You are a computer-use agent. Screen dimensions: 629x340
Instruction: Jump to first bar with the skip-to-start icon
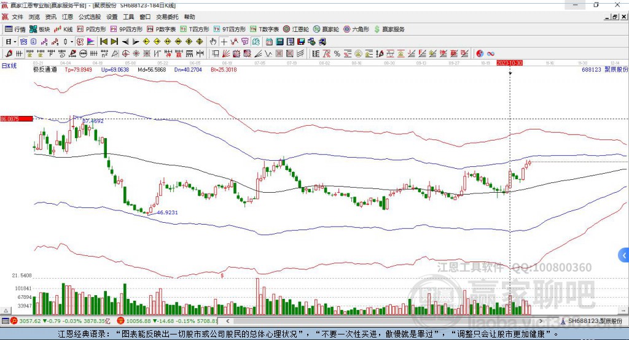[x=103, y=42]
